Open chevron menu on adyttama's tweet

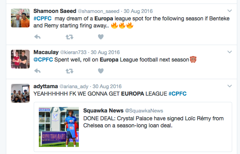click(229, 86)
